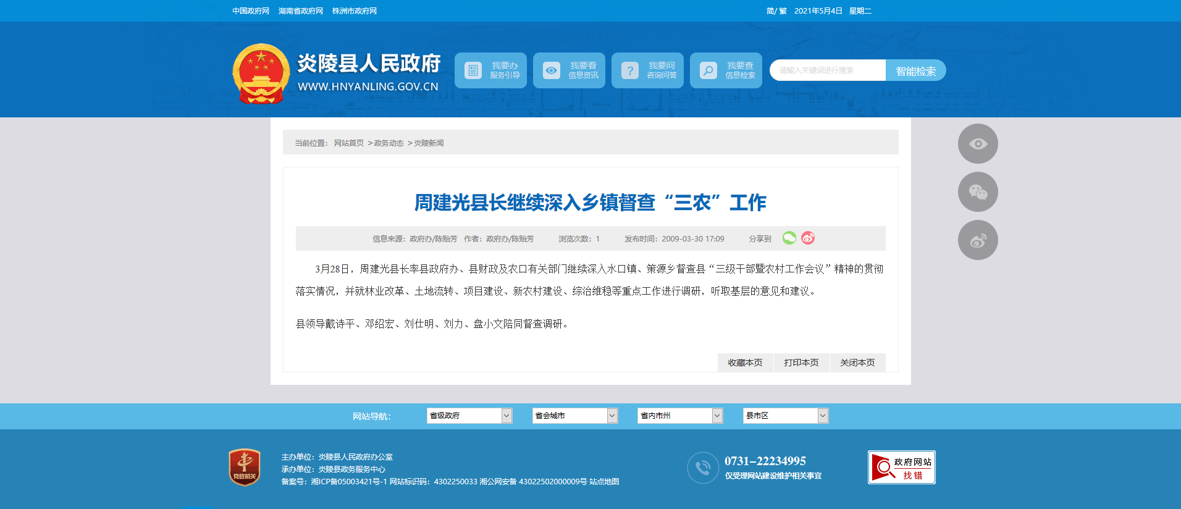The image size is (1181, 509).
Task: Click the 党政机关 badge in footer
Action: click(245, 467)
